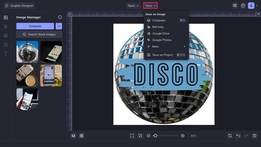
Task: Save image to BeFunky
Action: 166,27
